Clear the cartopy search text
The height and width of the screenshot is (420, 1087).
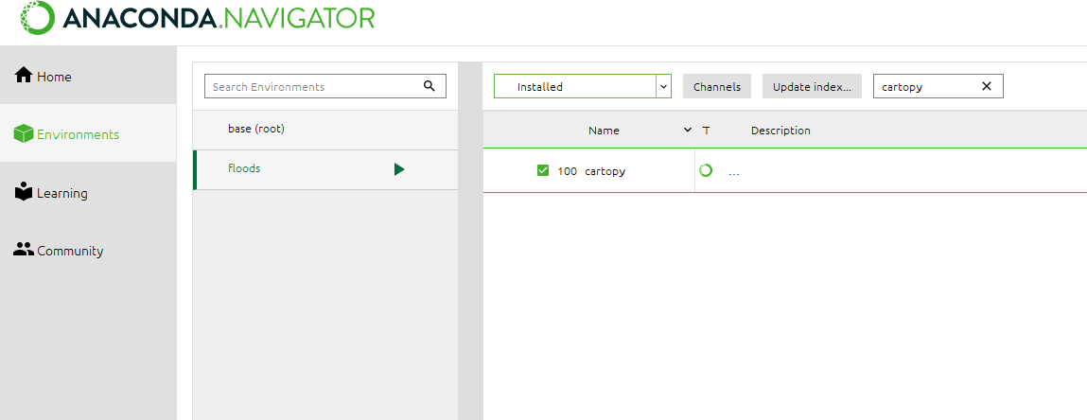tap(987, 86)
